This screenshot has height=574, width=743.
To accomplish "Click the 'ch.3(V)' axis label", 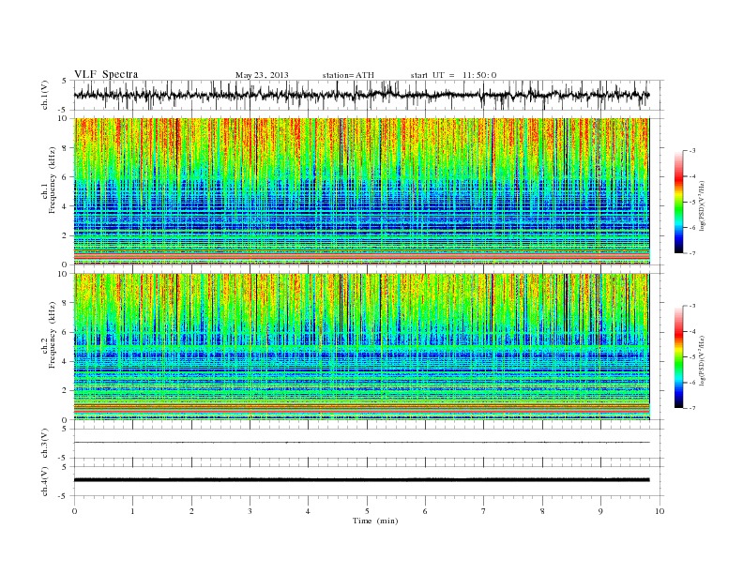I will pyautogui.click(x=45, y=444).
